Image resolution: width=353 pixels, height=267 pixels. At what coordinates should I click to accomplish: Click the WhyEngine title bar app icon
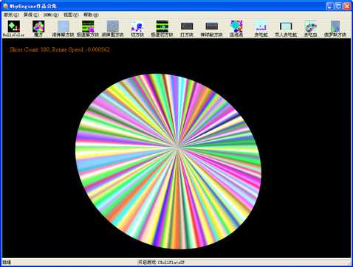click(x=5, y=6)
